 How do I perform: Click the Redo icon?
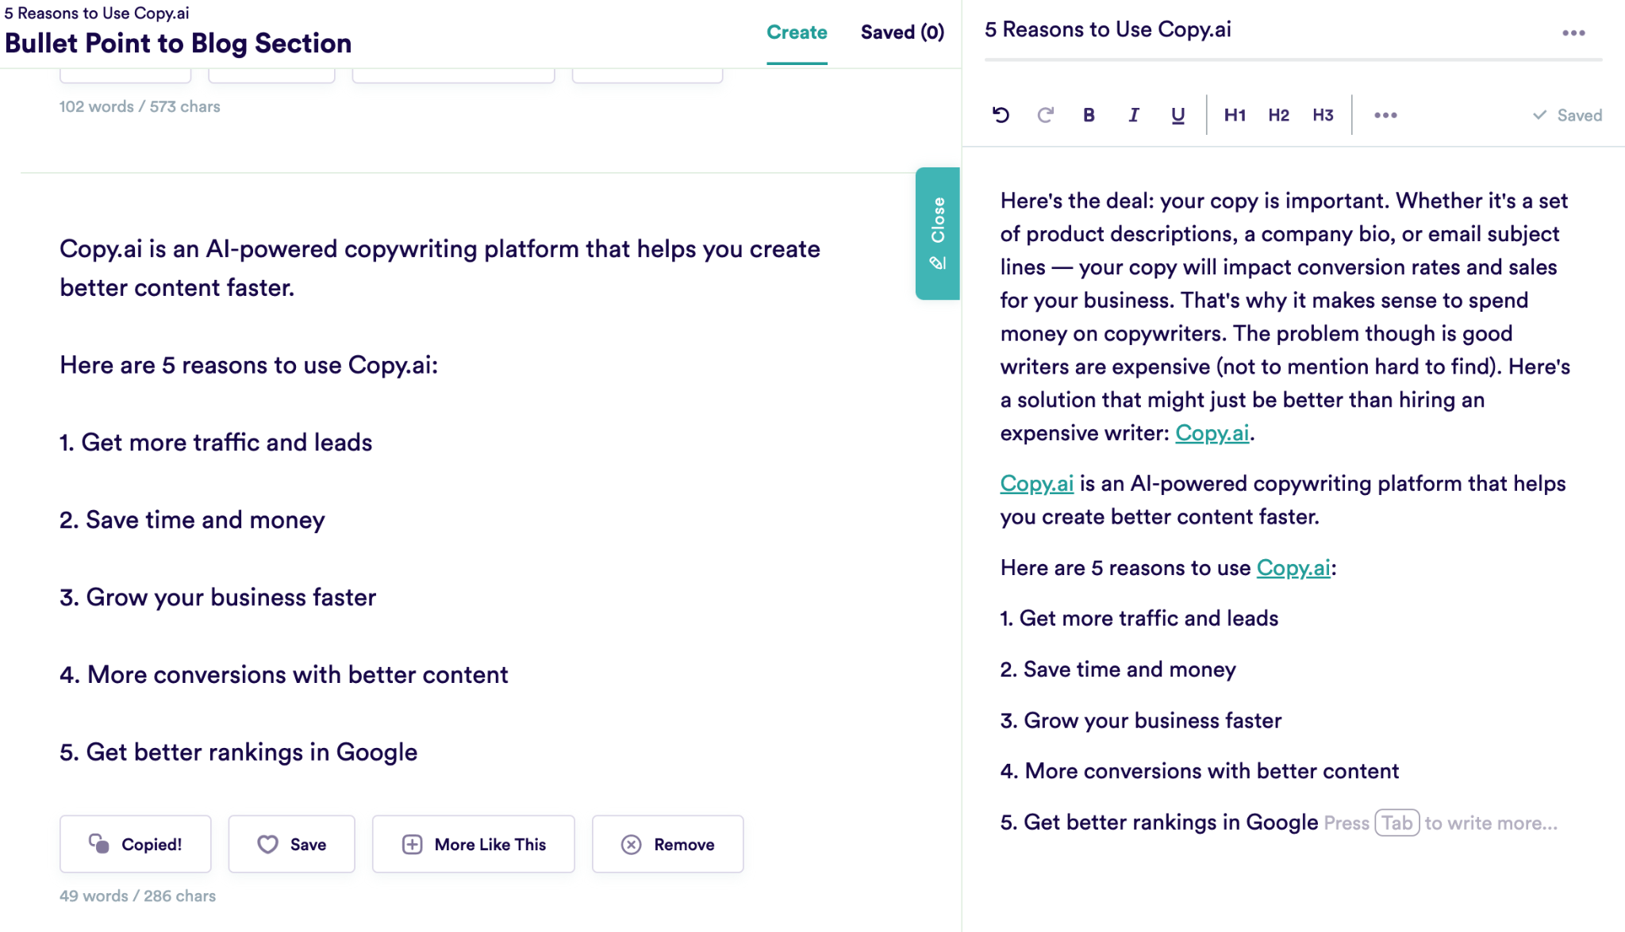1045,115
